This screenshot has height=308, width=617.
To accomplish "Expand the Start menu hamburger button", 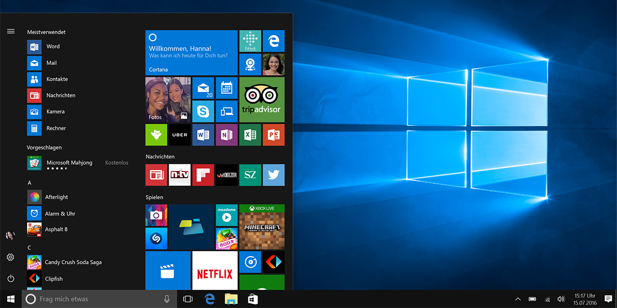I will [x=10, y=31].
